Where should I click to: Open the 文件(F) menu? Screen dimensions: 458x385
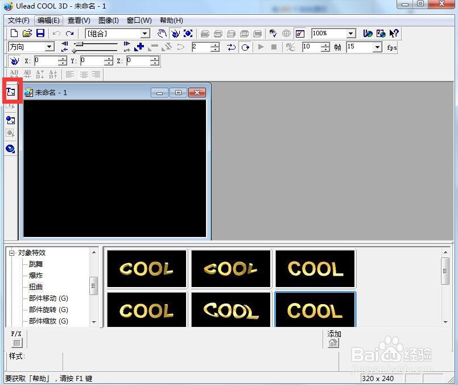pyautogui.click(x=19, y=21)
